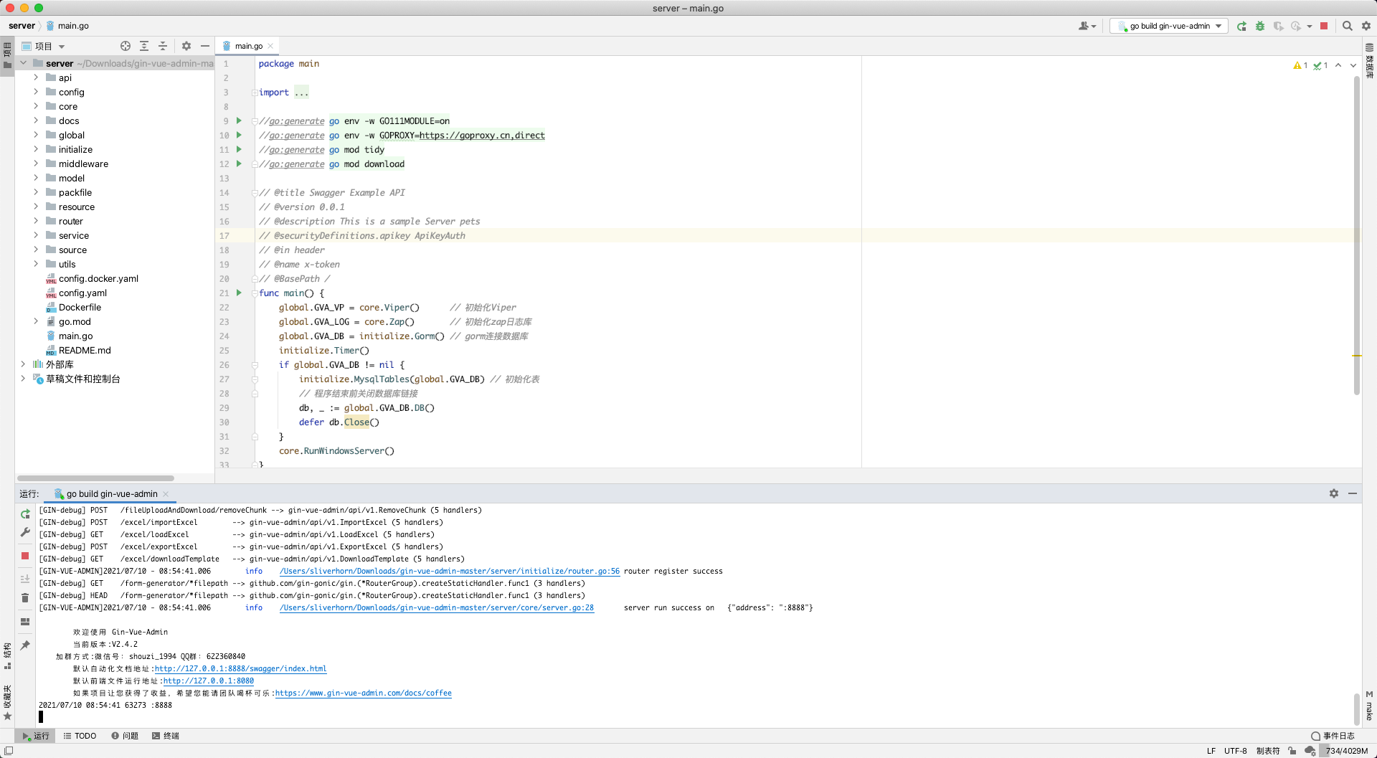
Task: Toggle tool window quick access icon bottom-left
Action: 9,751
